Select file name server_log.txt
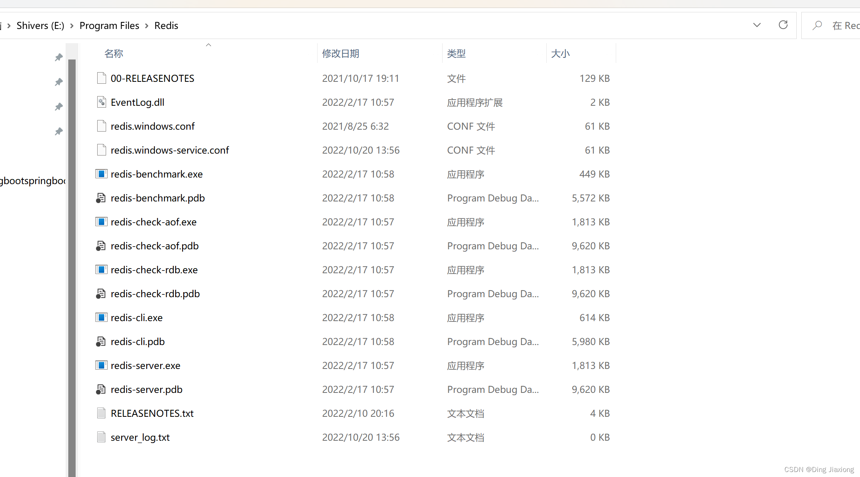Viewport: 860px width, 477px height. pyautogui.click(x=140, y=437)
